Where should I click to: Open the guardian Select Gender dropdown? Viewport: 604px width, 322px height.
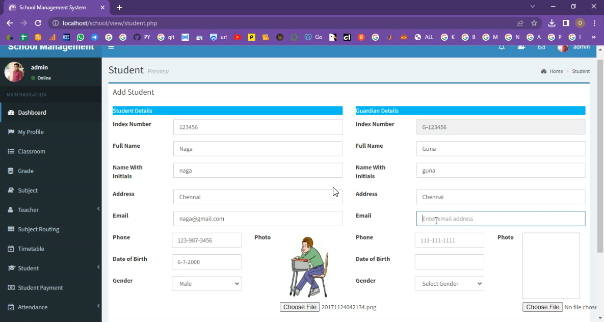[x=449, y=284]
